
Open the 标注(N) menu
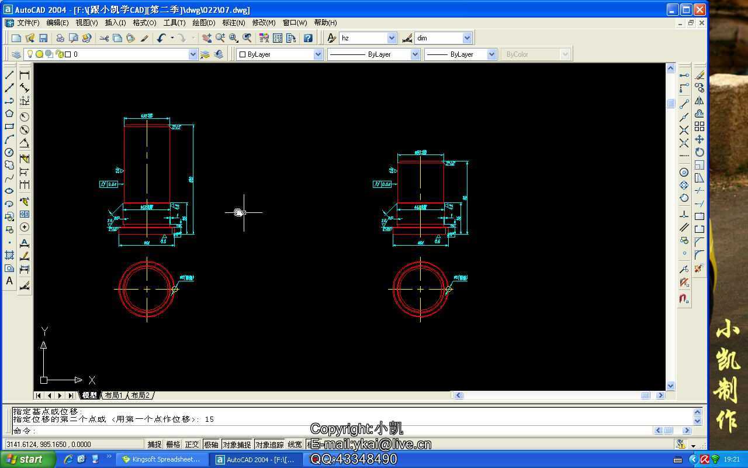[234, 23]
